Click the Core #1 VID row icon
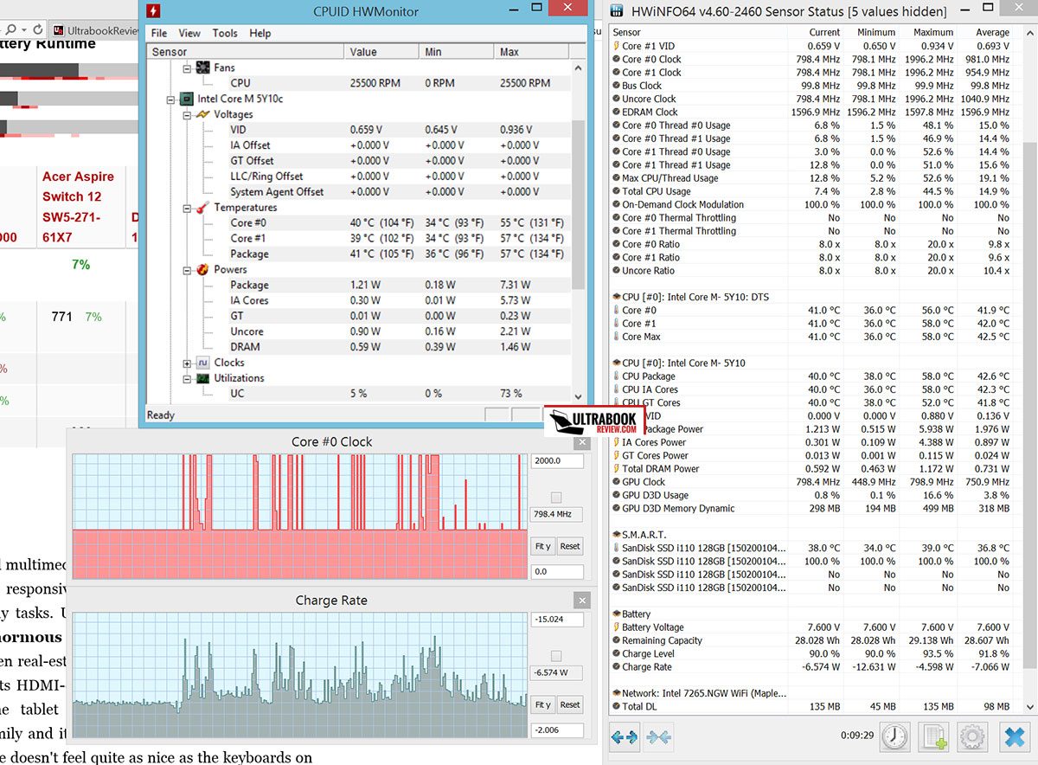This screenshot has height=765, width=1038. tap(615, 46)
